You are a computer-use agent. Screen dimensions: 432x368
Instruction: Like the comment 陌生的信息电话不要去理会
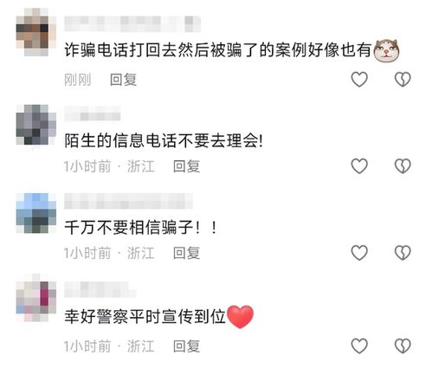point(359,166)
